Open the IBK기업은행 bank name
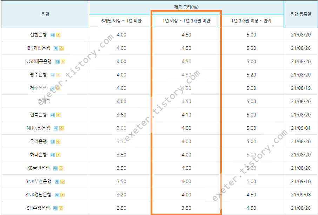The width and height of the screenshot is (318, 215). (x=38, y=48)
